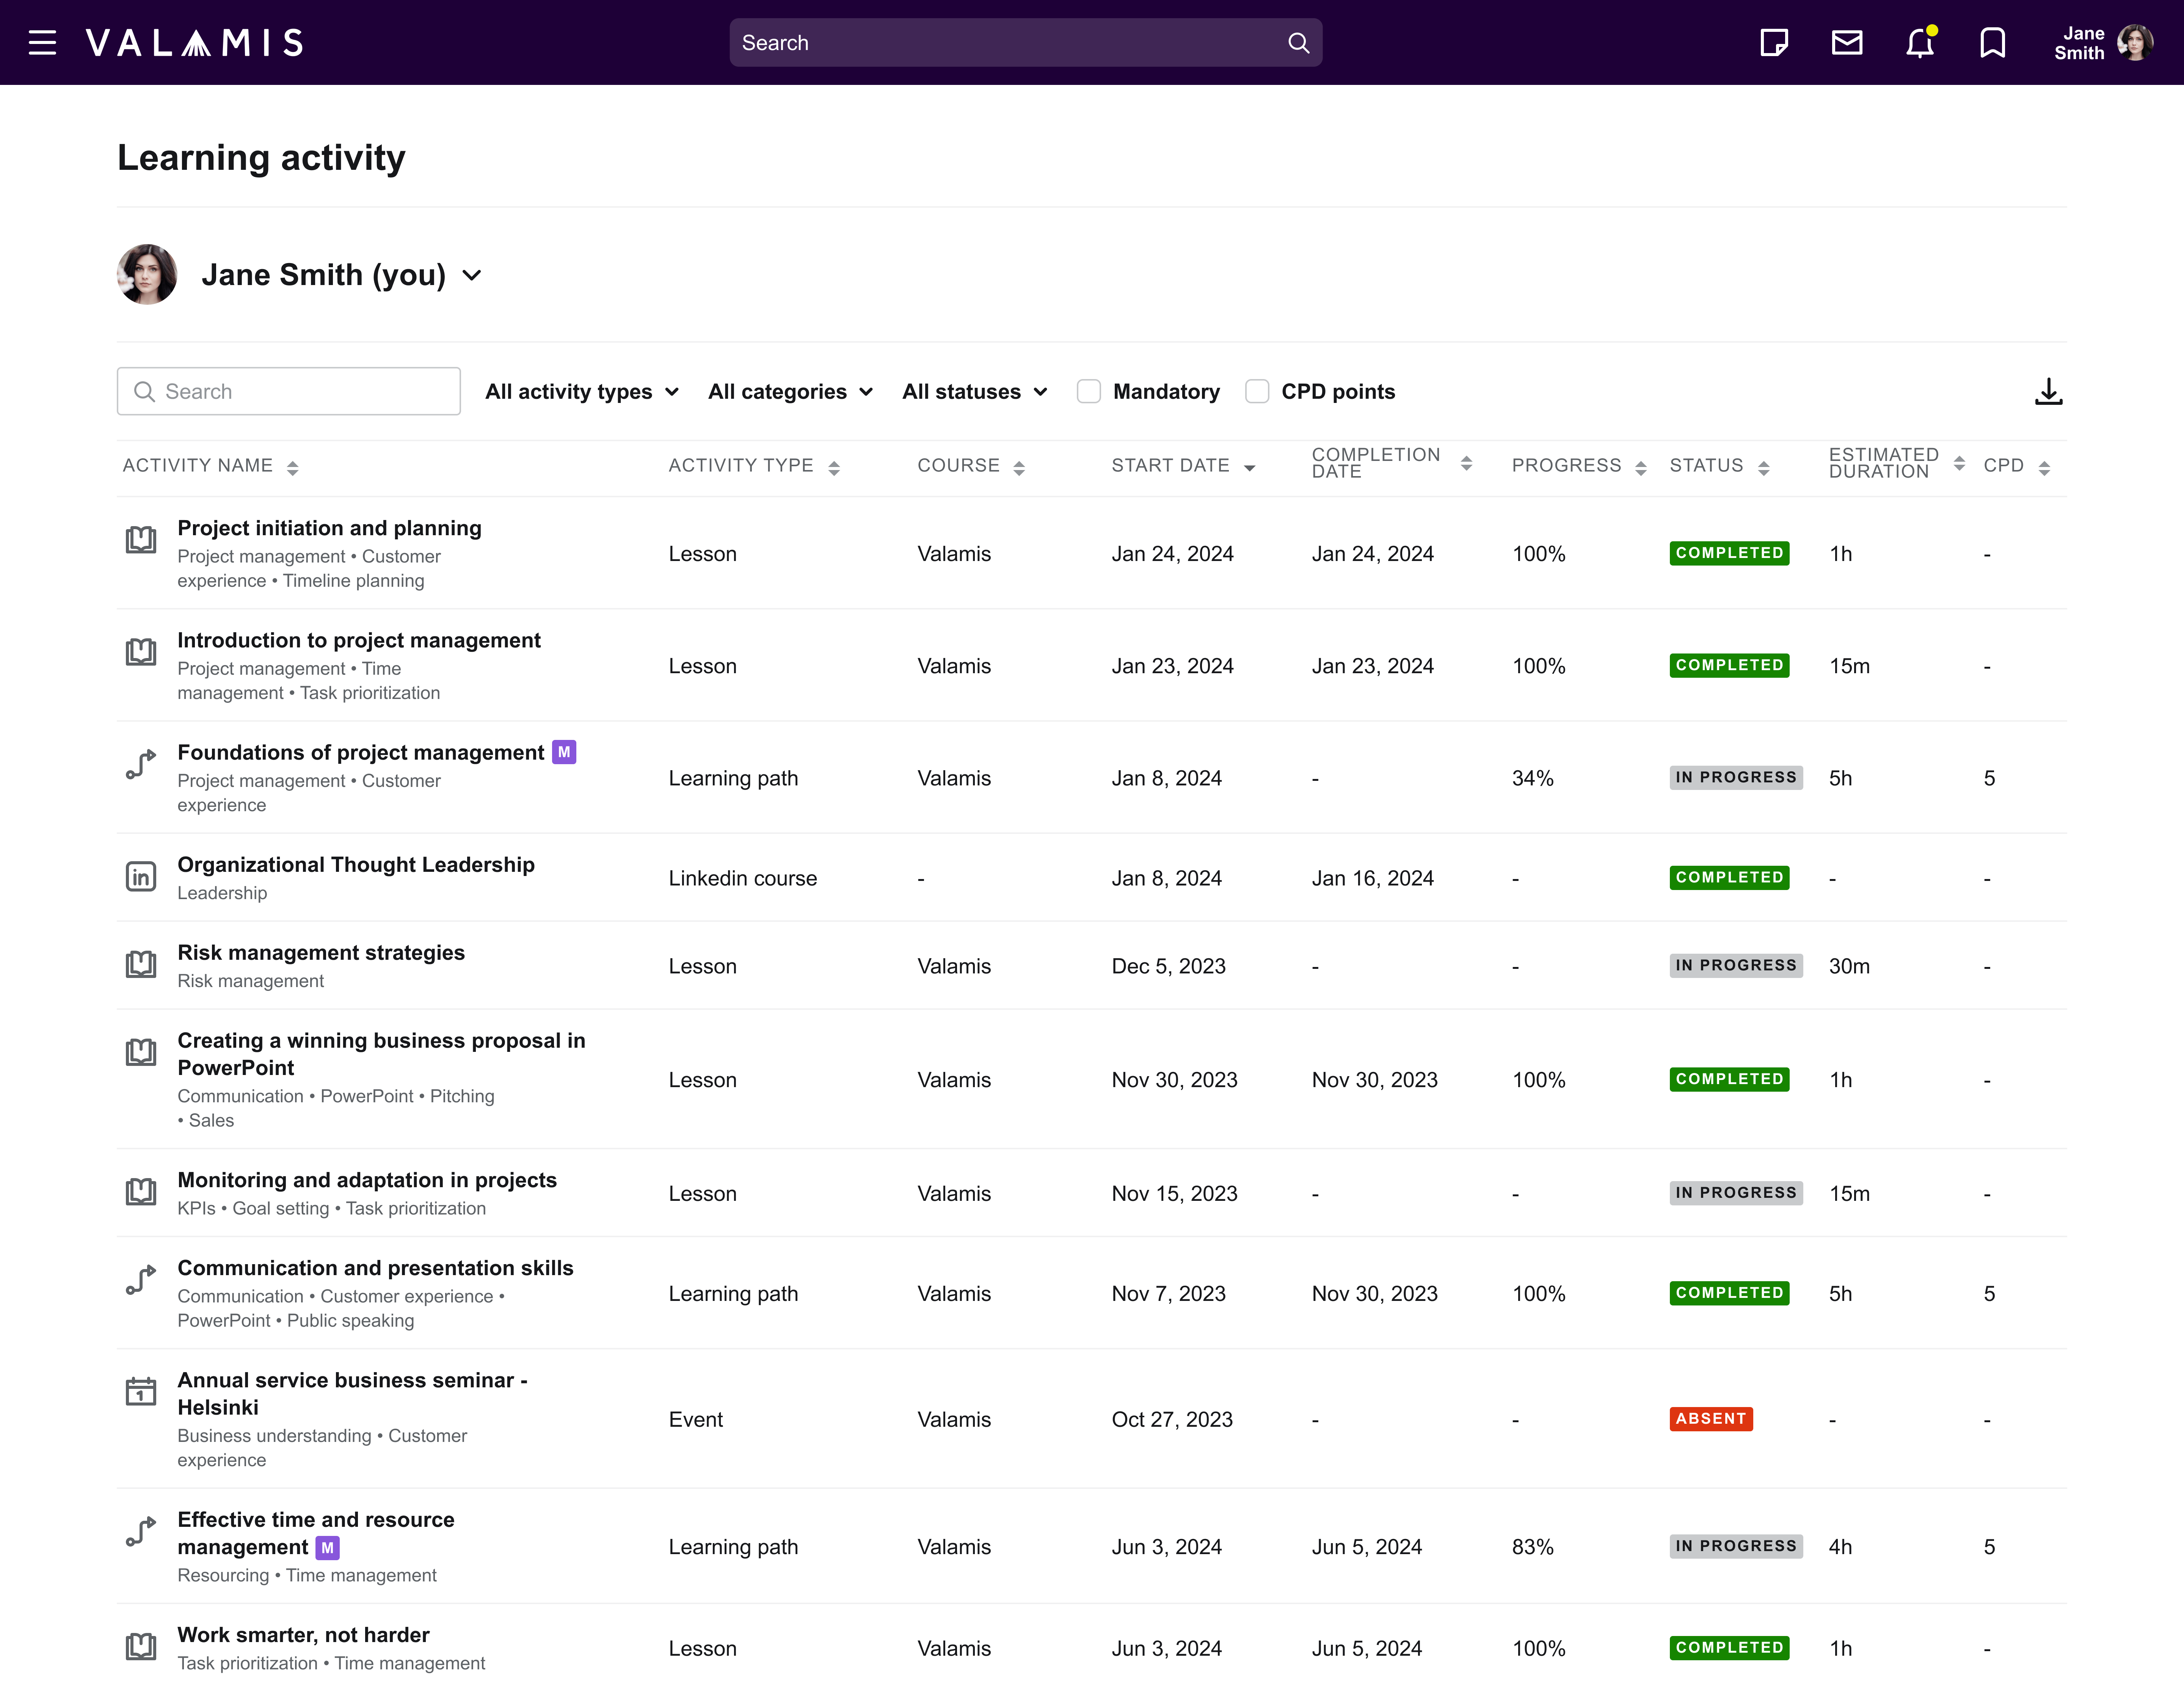This screenshot has width=2184, height=1683.
Task: Expand the Jane Smith (you) user selector
Action: pyautogui.click(x=342, y=275)
